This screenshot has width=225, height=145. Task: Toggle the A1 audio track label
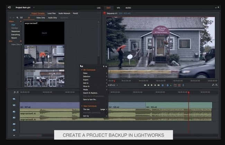tap(14, 112)
